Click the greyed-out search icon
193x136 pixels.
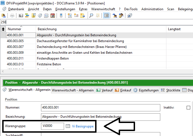[98, 16]
